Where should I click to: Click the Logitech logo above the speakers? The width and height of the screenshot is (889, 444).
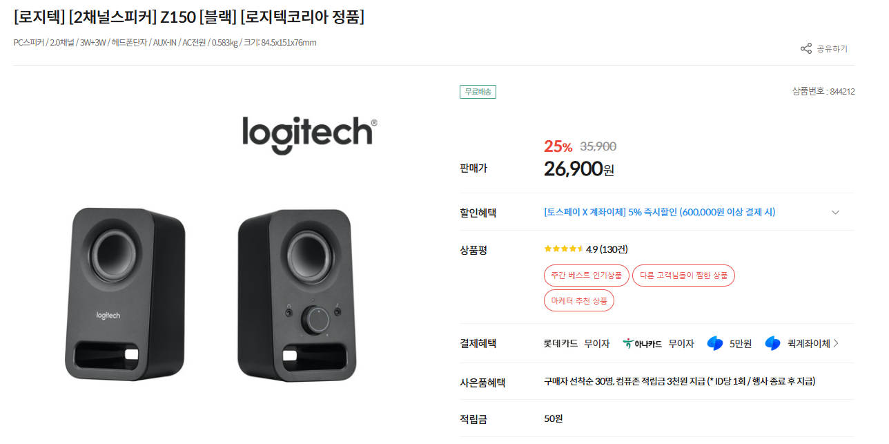[309, 134]
